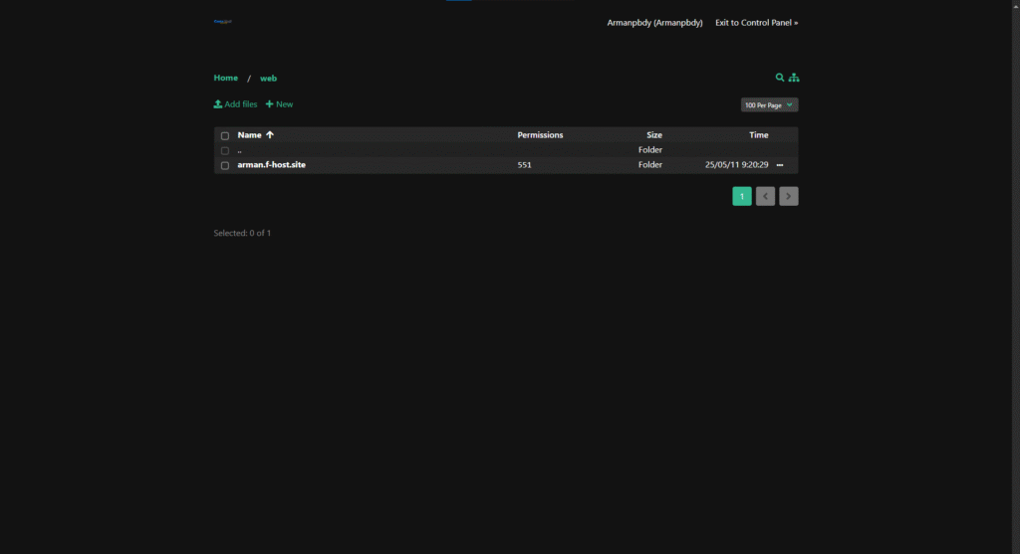Viewport: 1020px width, 554px height.
Task: Sort by the Time column header
Action: tap(758, 135)
